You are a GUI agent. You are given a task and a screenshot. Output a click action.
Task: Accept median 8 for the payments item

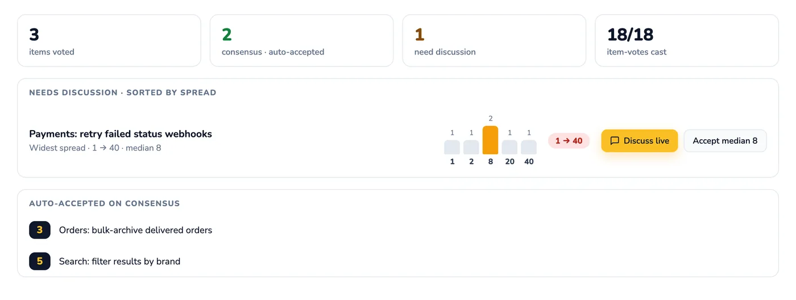point(725,141)
